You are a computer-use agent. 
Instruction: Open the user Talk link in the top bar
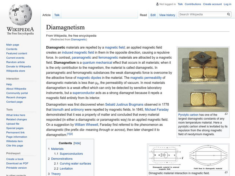(x=180, y=4)
